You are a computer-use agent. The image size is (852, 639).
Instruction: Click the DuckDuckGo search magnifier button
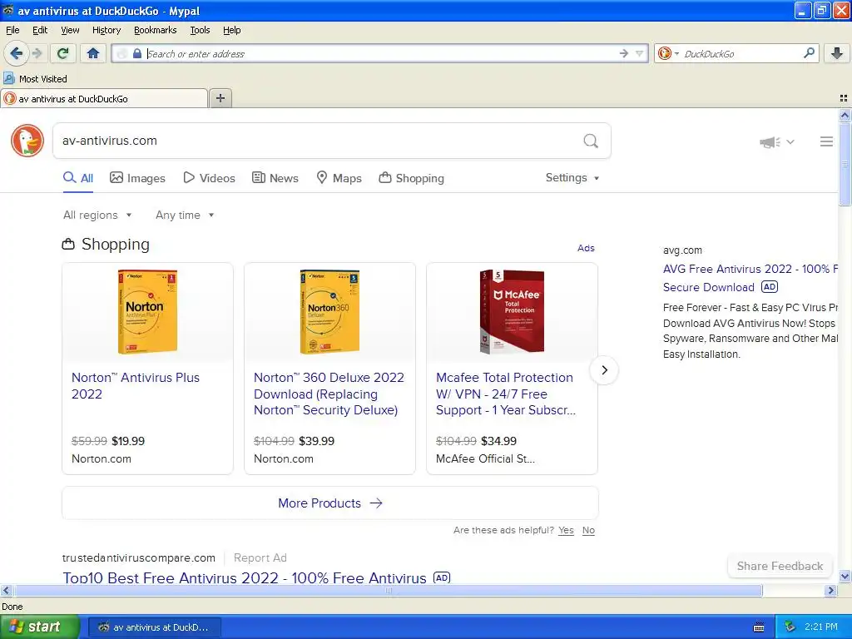coord(591,141)
